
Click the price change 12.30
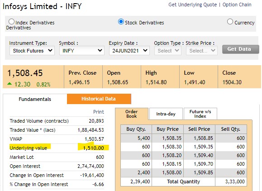pos(22,84)
